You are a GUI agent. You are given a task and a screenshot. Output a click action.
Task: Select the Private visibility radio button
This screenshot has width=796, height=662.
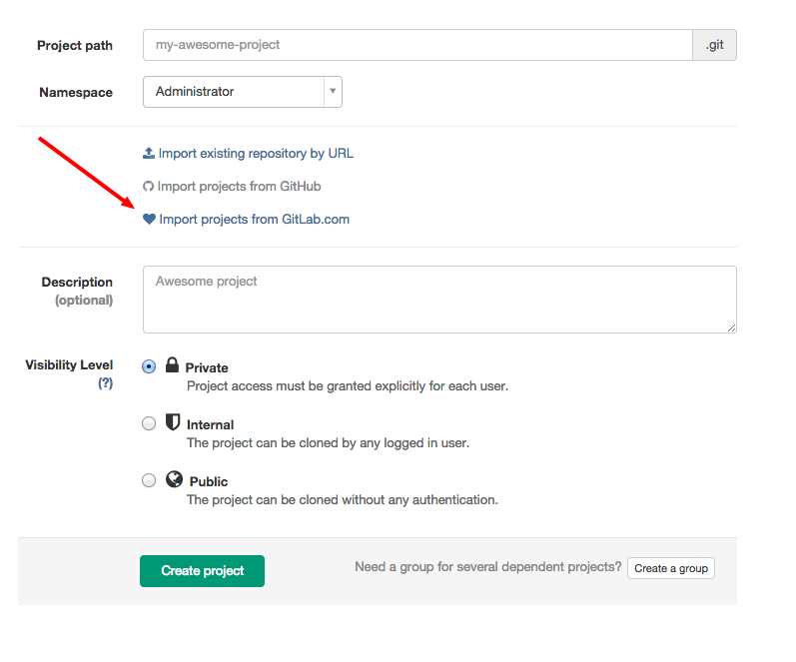(x=149, y=366)
